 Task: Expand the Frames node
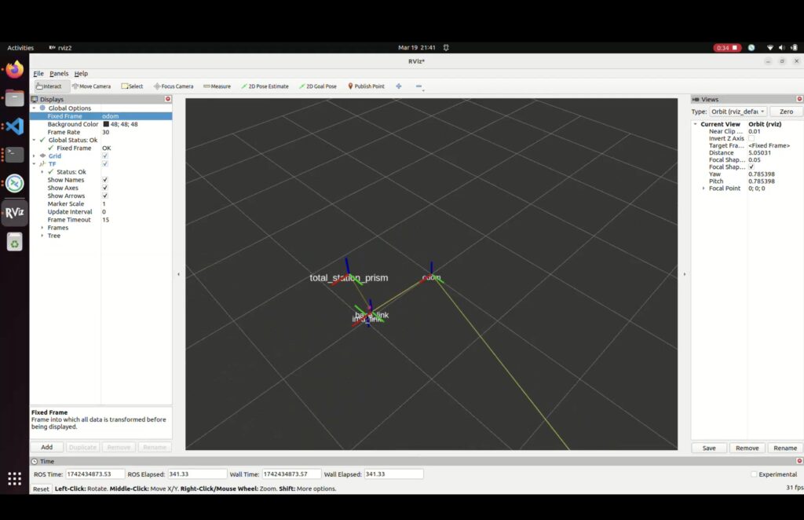pyautogui.click(x=42, y=228)
